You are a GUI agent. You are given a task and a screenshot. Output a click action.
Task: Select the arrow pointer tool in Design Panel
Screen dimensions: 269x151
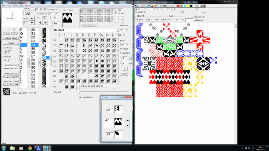coord(136,6)
